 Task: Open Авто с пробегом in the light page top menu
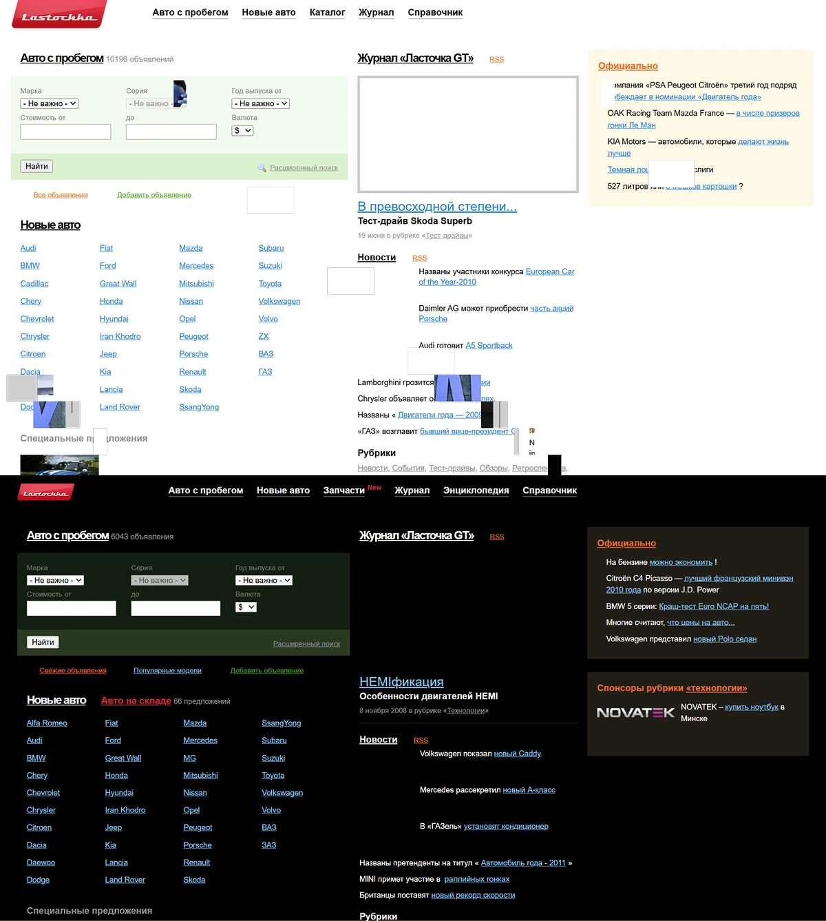tap(190, 12)
